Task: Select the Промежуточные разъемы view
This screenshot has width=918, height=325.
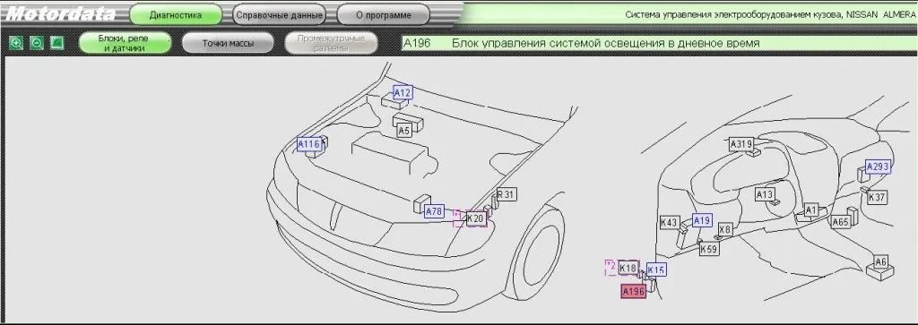Action: [331, 43]
